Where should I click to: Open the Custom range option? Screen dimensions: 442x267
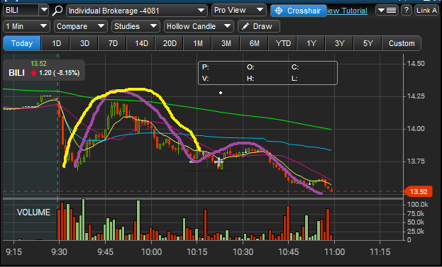coord(402,43)
